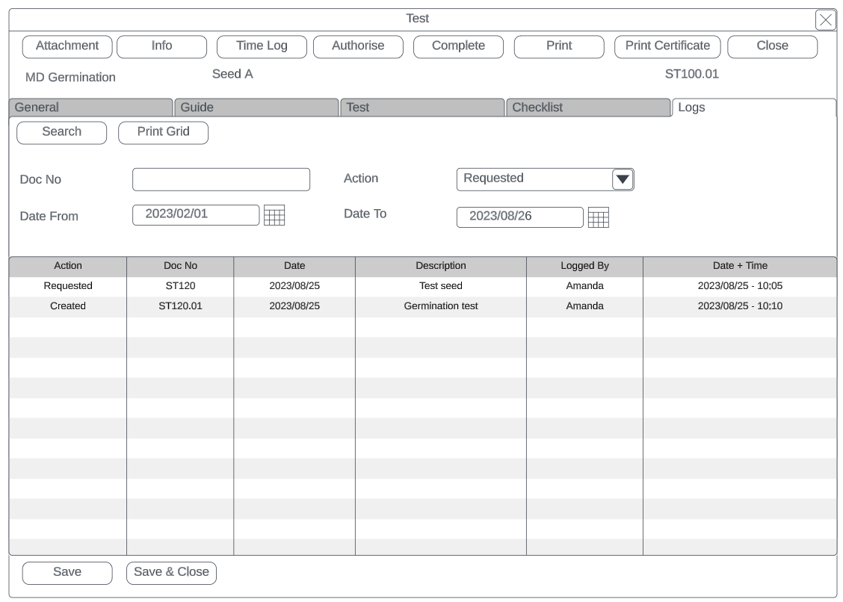
Task: Click Print Certificate button
Action: (x=667, y=46)
